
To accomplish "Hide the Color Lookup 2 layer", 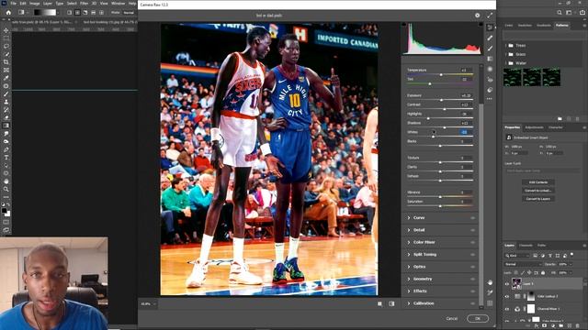I will [507, 296].
